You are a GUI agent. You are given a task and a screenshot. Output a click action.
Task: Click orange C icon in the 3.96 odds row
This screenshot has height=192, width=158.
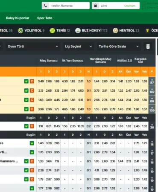coord(32,109)
